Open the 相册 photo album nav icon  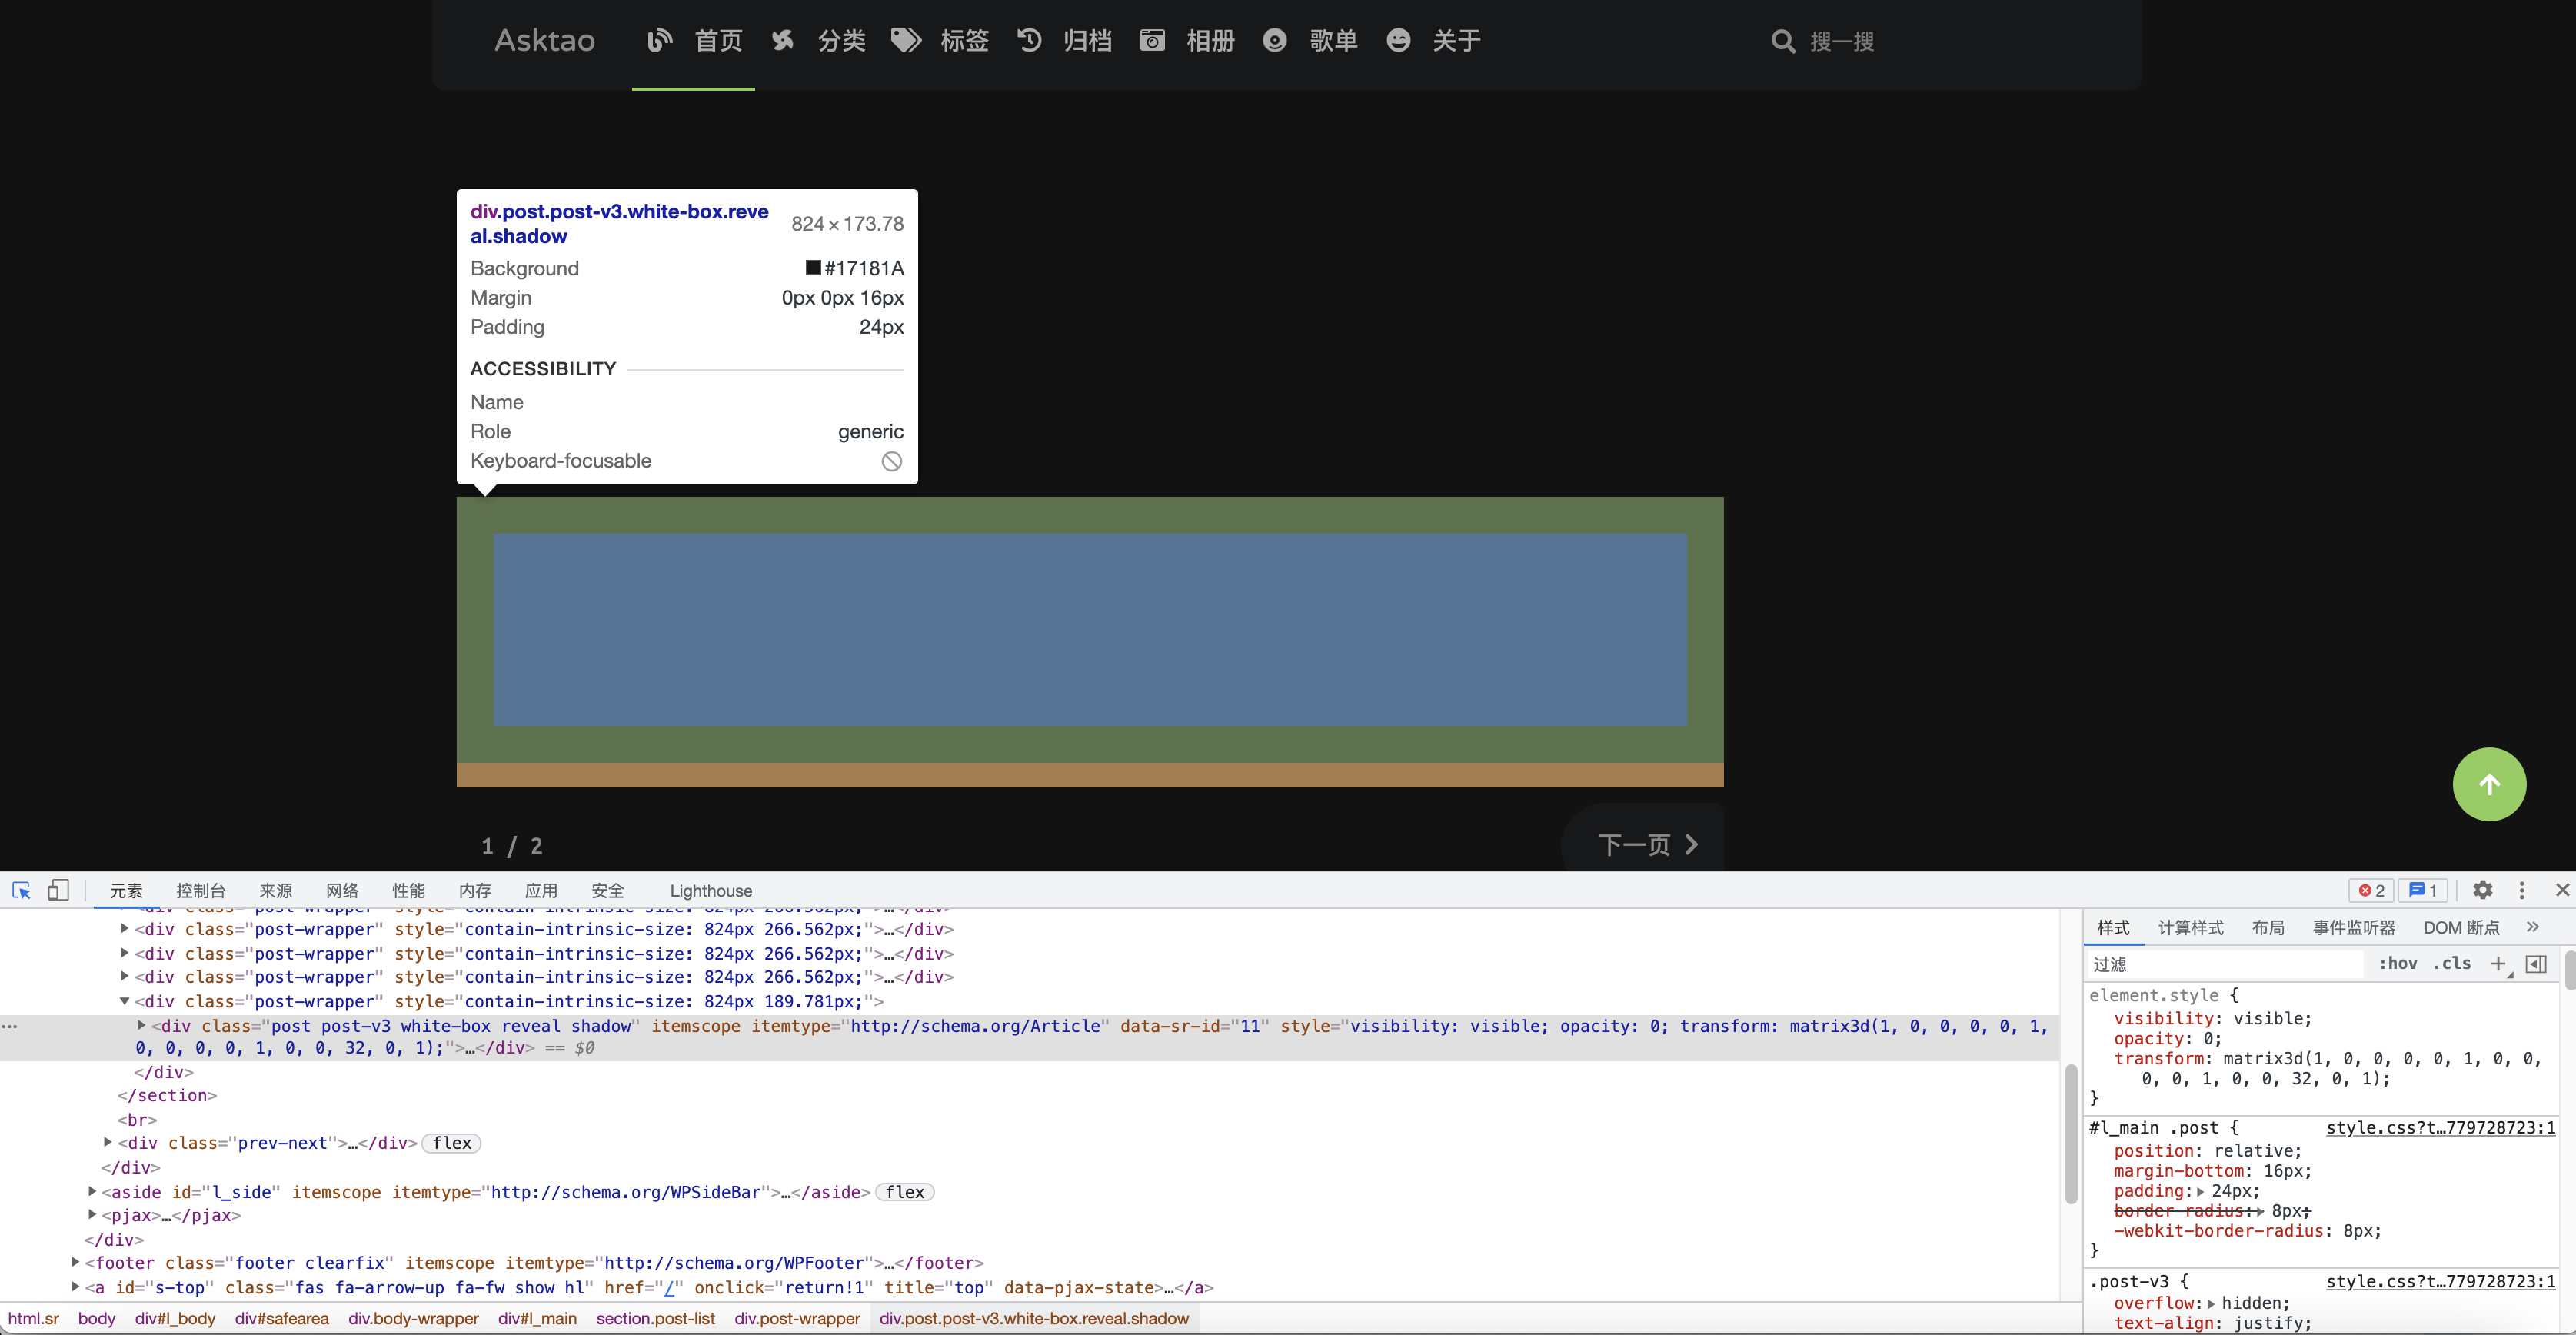[x=1152, y=41]
